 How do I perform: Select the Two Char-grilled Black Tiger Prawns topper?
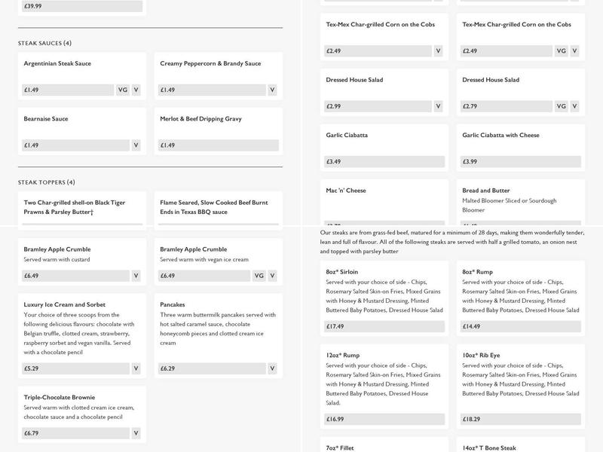point(75,206)
